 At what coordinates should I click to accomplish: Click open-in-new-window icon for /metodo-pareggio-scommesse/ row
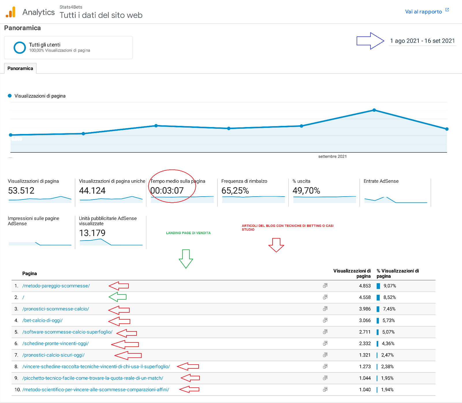click(325, 286)
